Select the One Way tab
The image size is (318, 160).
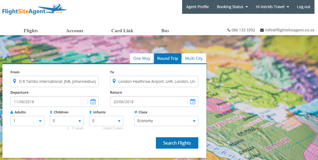pos(142,58)
